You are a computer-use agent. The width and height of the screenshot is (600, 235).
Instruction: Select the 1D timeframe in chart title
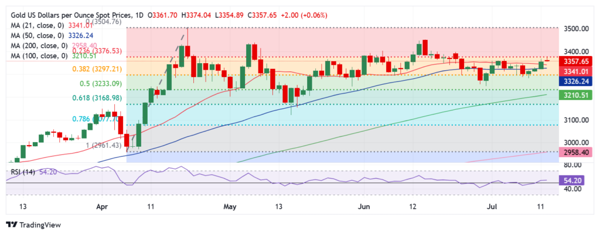139,15
